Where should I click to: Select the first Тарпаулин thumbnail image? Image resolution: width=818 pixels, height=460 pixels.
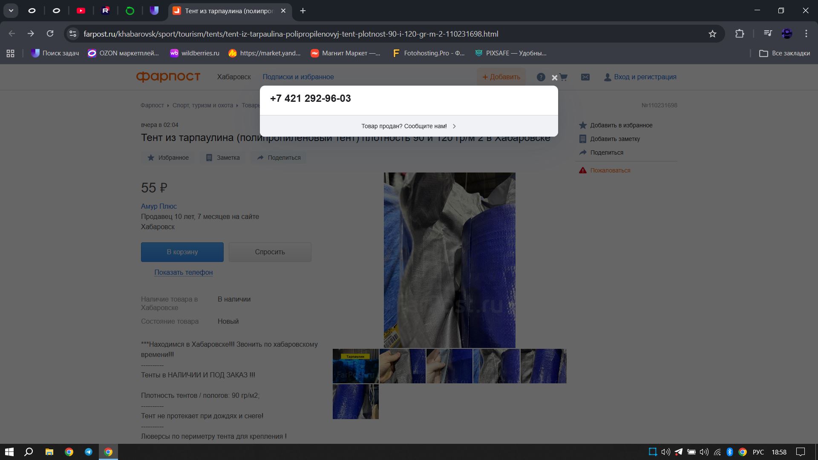pyautogui.click(x=355, y=366)
